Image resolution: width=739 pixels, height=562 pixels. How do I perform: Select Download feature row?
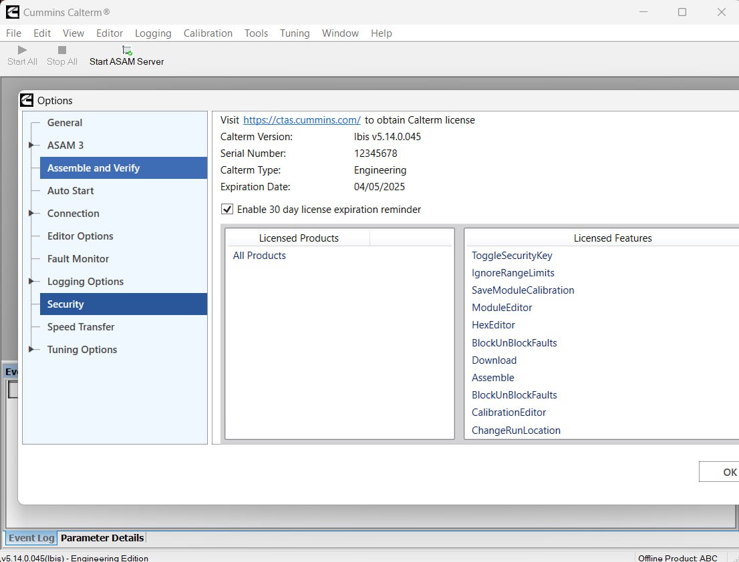(494, 360)
